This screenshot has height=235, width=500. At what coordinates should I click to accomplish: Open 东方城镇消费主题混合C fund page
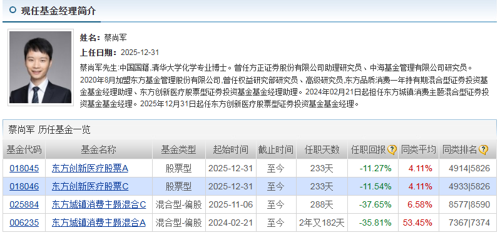tap(99, 205)
